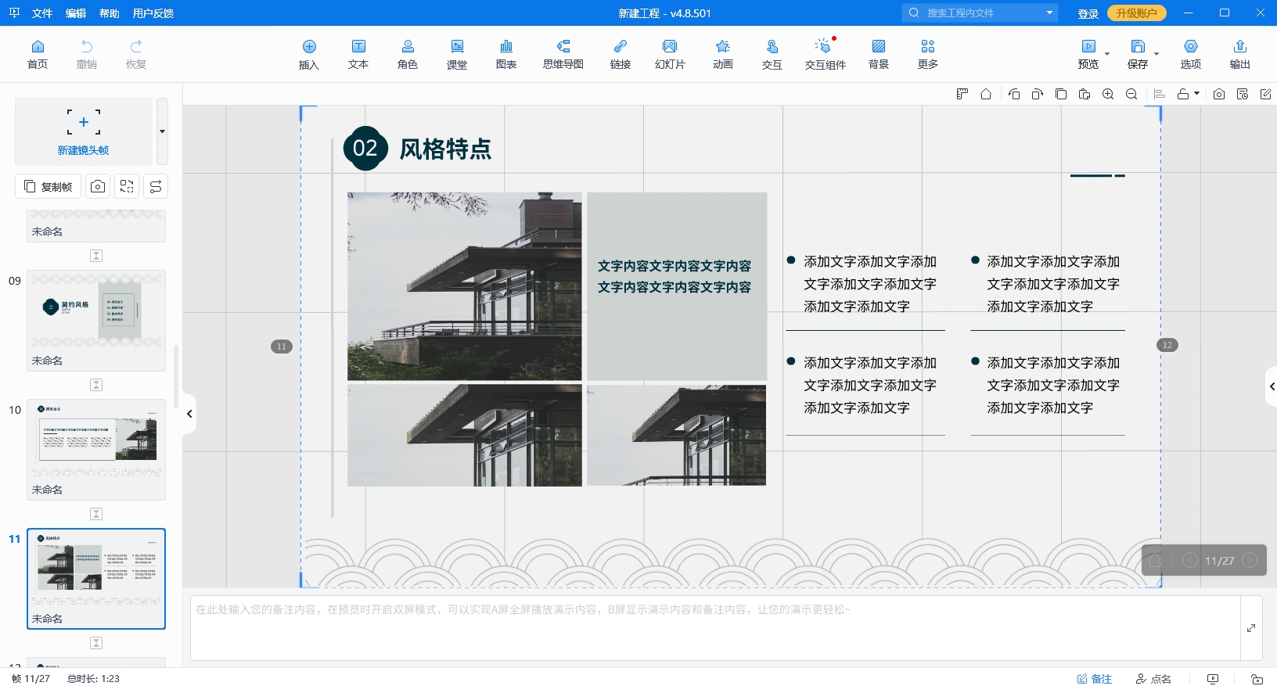Click the camera snapshot icon beside 复制帧
Screen dimensions: 1277x686
click(x=98, y=186)
